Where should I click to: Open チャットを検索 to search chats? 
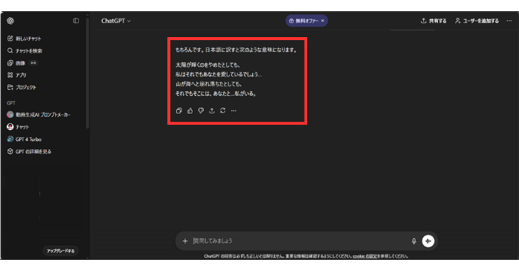point(28,51)
